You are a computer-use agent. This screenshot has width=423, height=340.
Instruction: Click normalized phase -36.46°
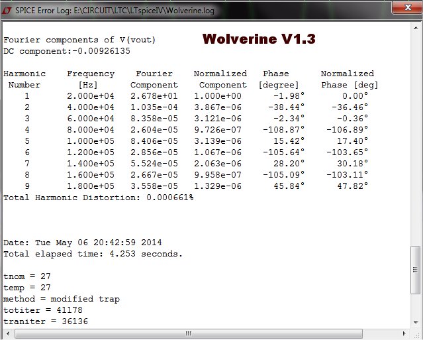coord(350,107)
